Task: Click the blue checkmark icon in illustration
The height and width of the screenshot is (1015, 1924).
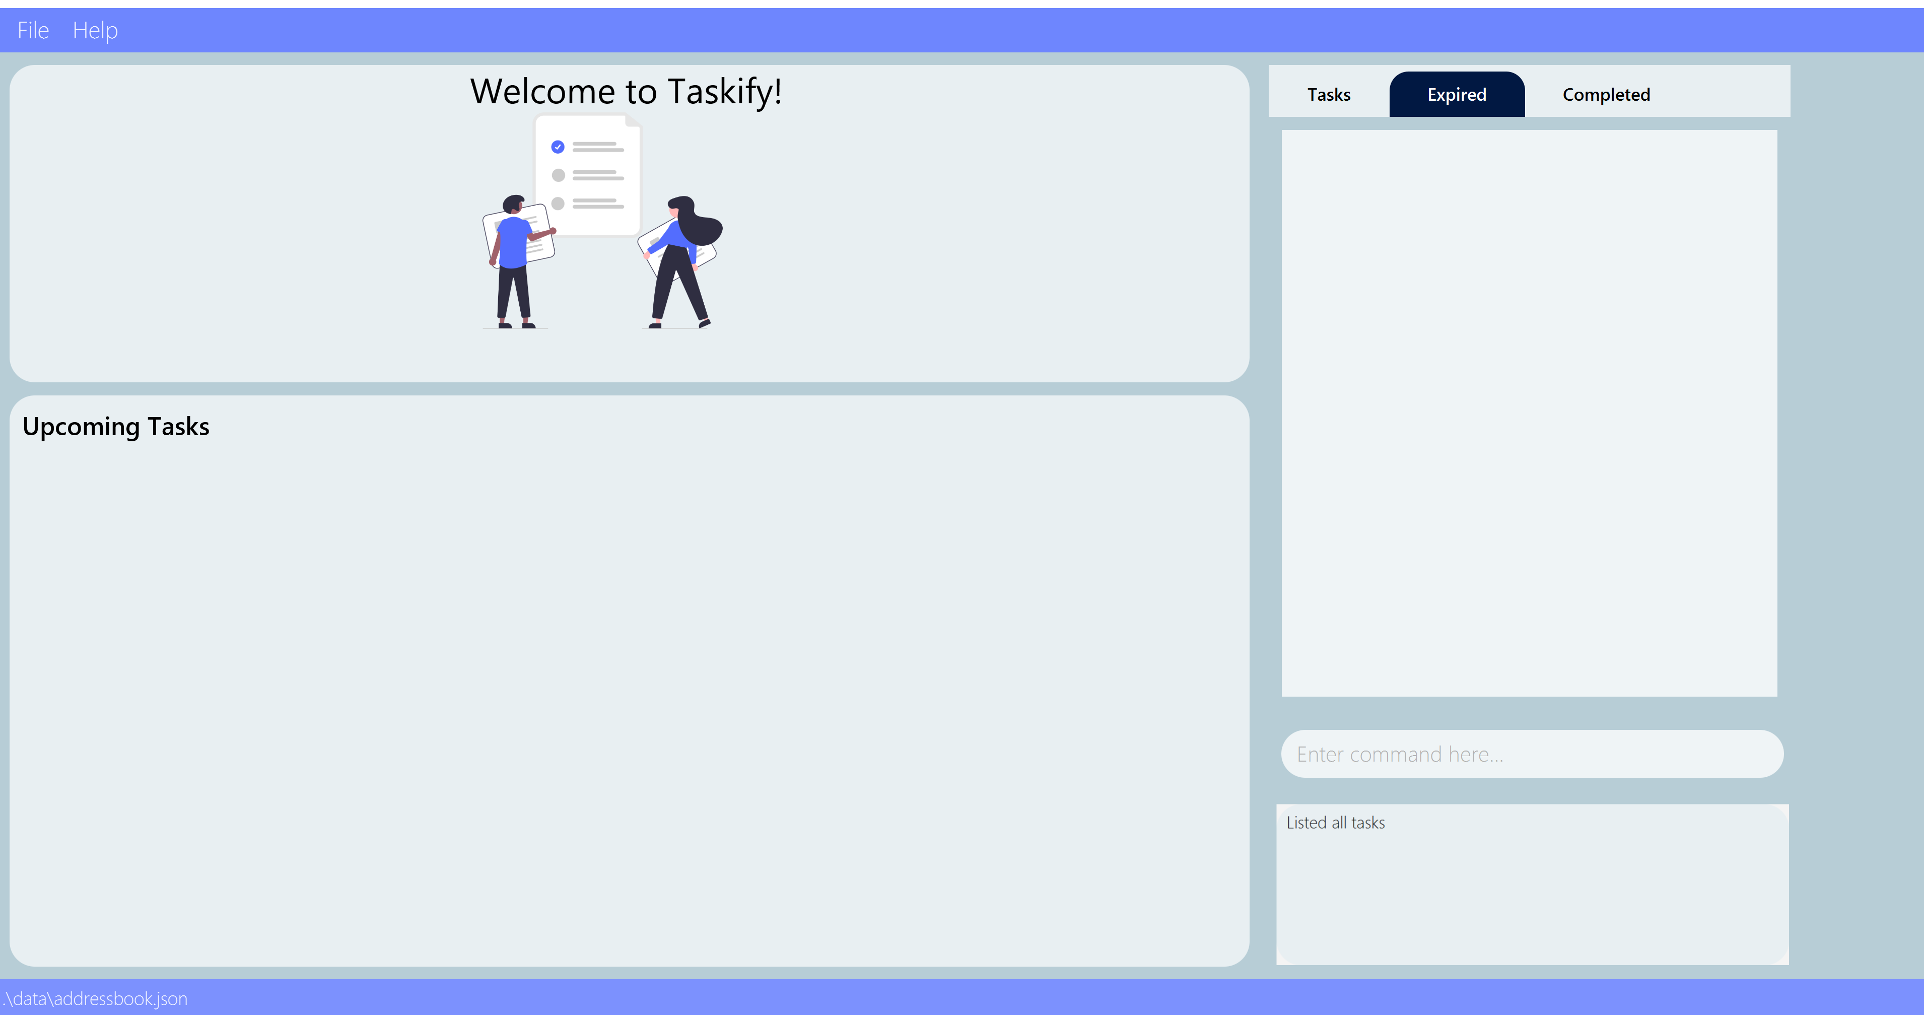Action: pyautogui.click(x=557, y=147)
